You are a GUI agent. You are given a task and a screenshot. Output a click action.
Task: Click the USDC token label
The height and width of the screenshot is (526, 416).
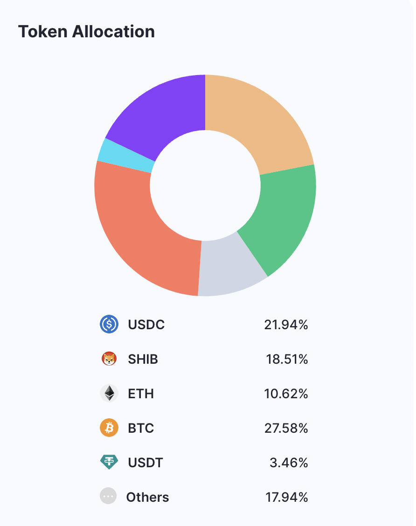click(x=146, y=325)
